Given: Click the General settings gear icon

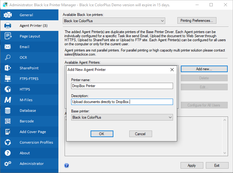Looking at the screenshot, I should pos(7,15).
